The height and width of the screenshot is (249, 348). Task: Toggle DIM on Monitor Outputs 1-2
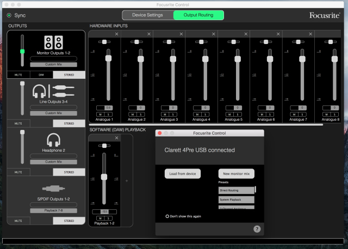pyautogui.click(x=41, y=74)
